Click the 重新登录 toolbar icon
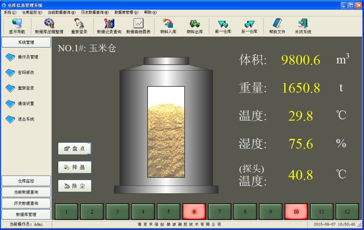The height and width of the screenshot is (230, 364). click(x=79, y=25)
